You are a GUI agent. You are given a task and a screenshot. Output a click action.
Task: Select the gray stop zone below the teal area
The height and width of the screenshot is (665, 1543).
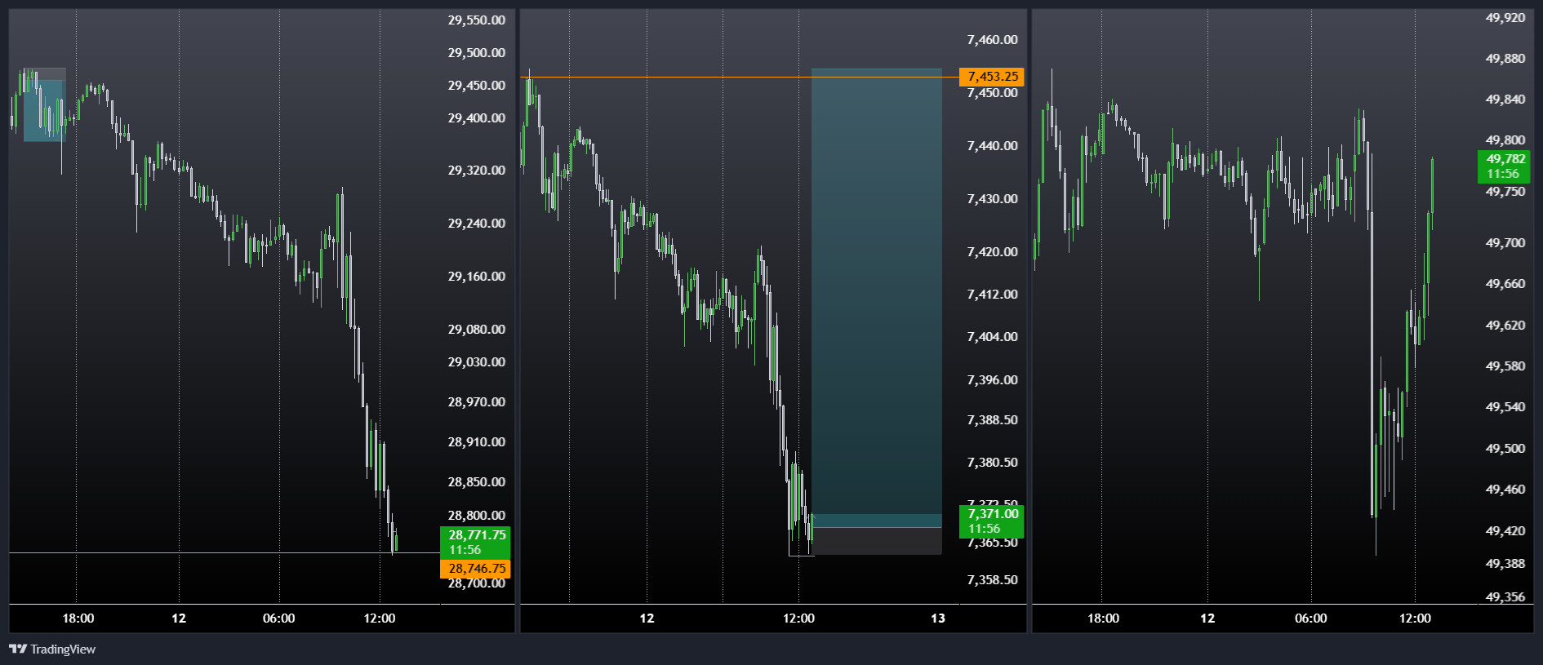pyautogui.click(x=878, y=541)
